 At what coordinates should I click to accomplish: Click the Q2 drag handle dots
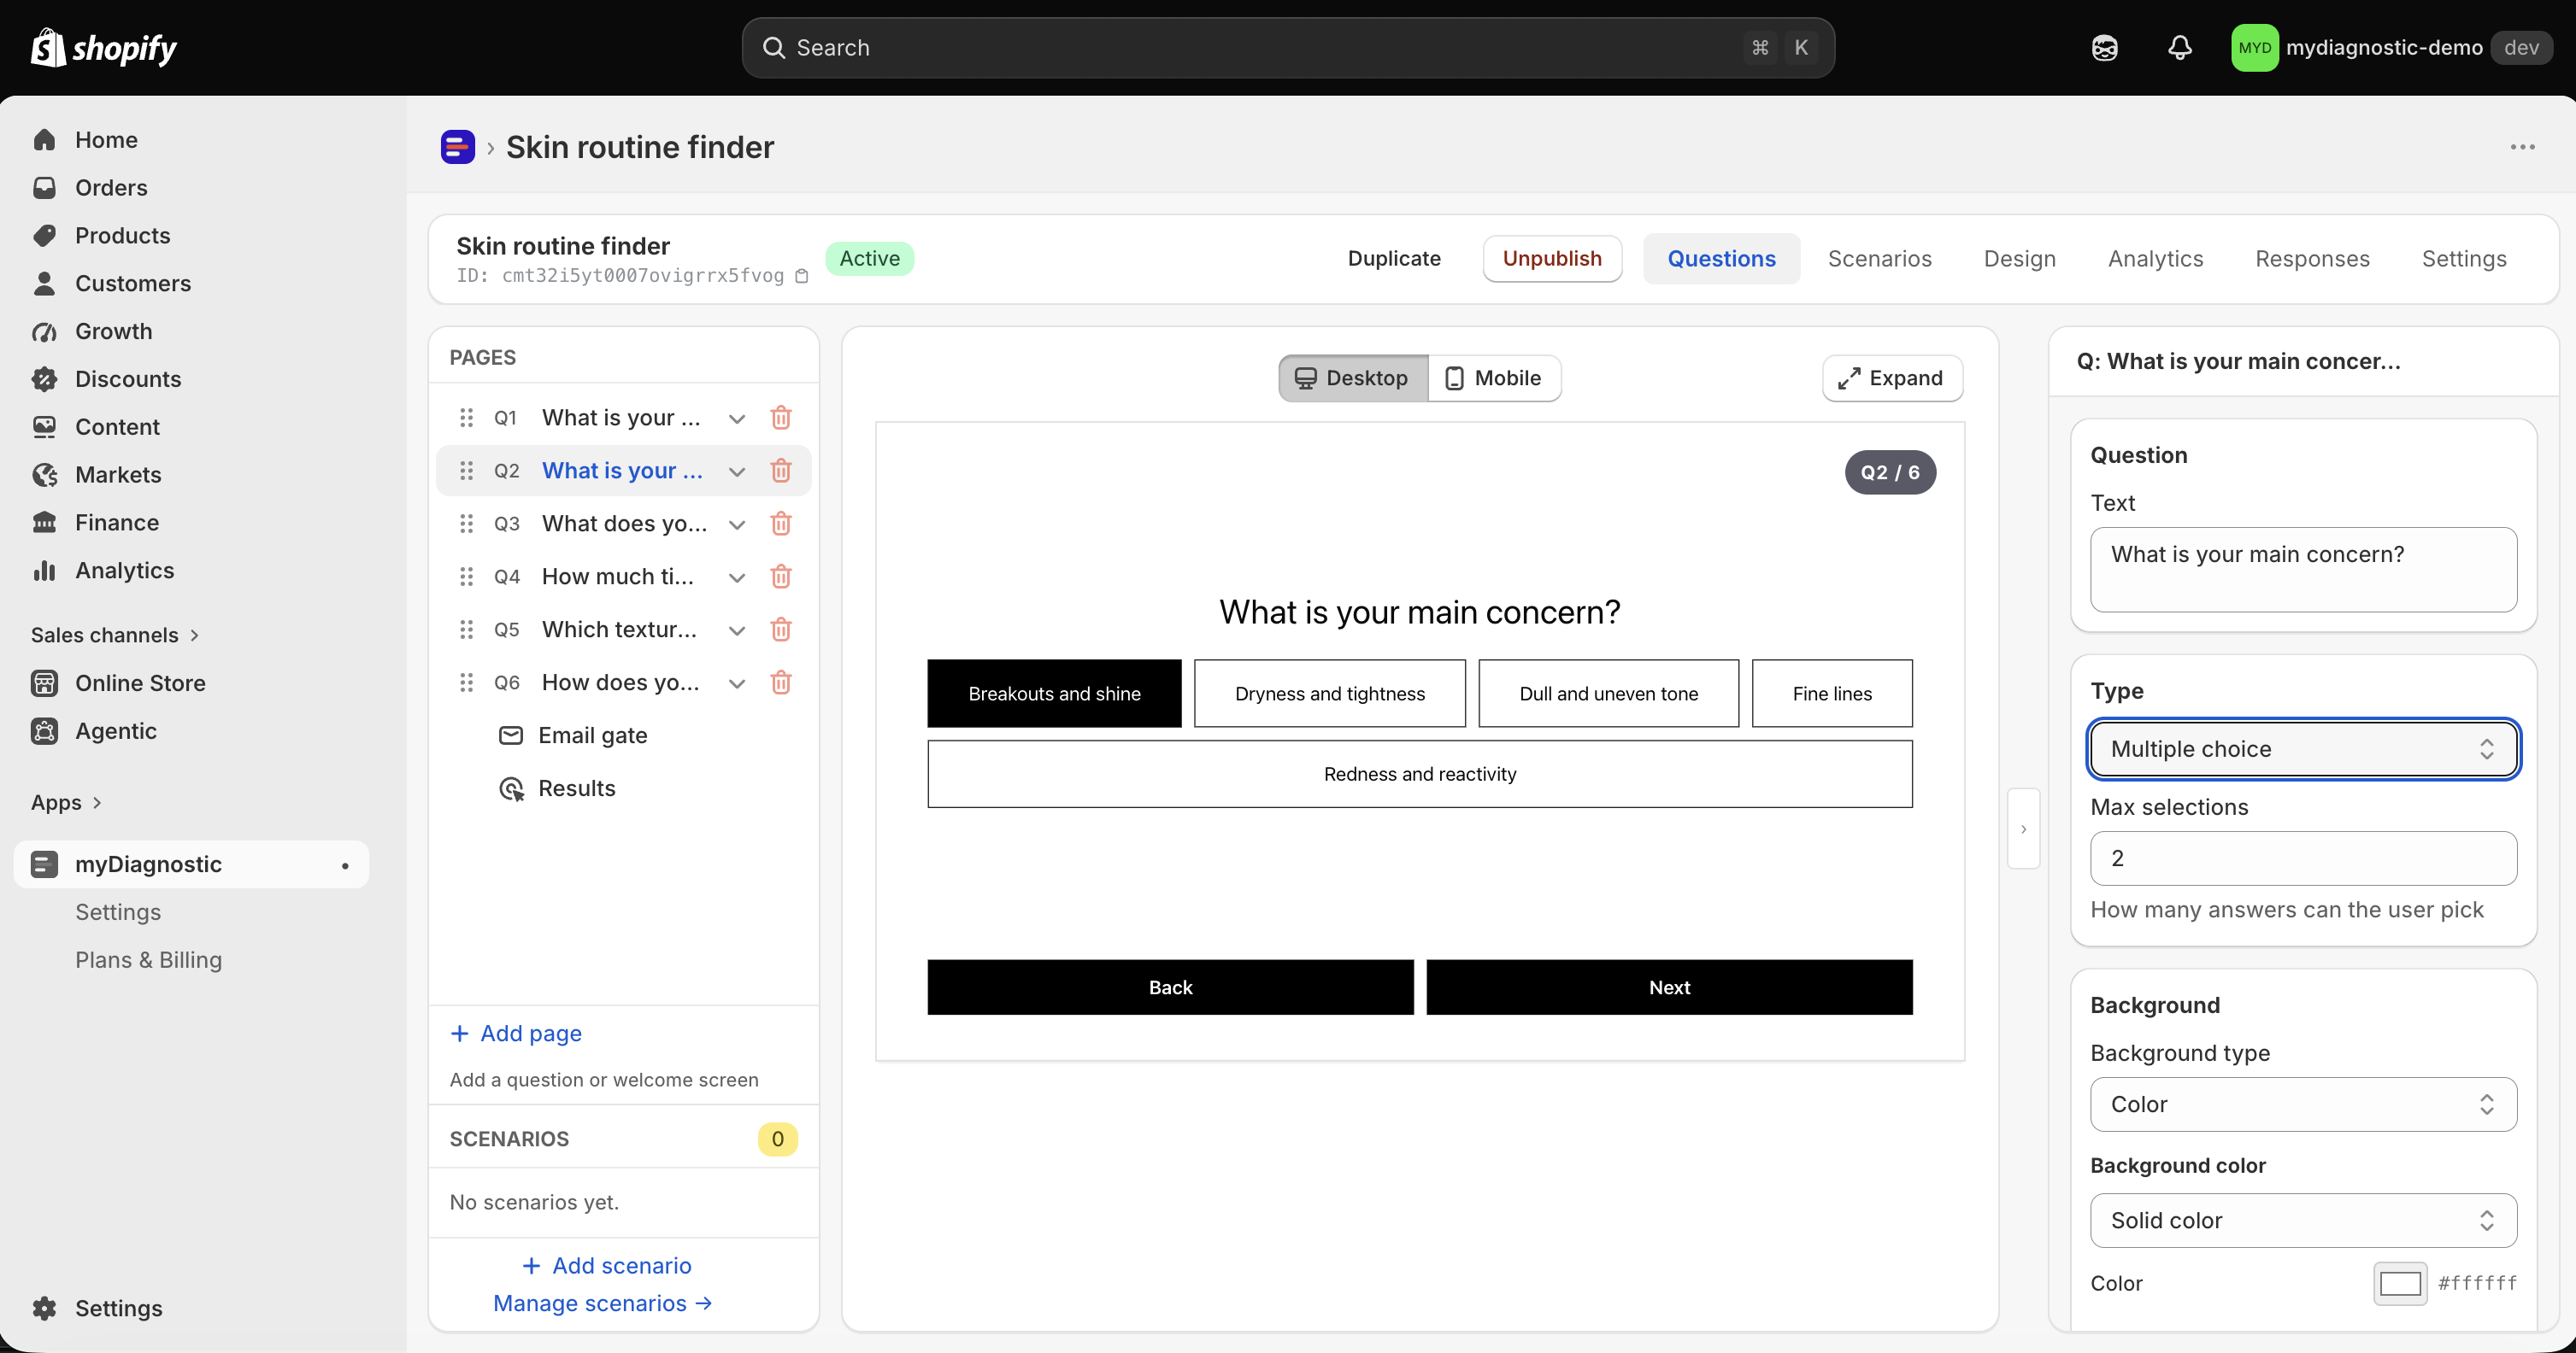pos(466,471)
